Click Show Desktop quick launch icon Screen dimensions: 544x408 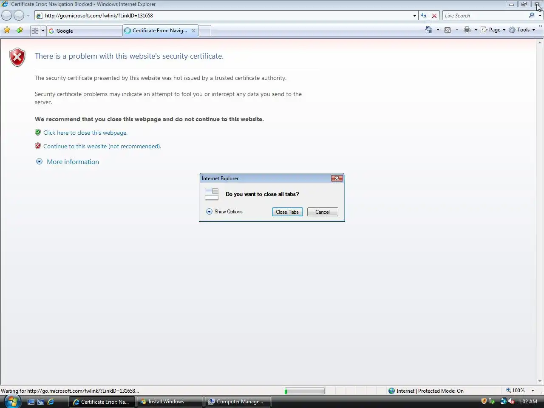pyautogui.click(x=31, y=402)
